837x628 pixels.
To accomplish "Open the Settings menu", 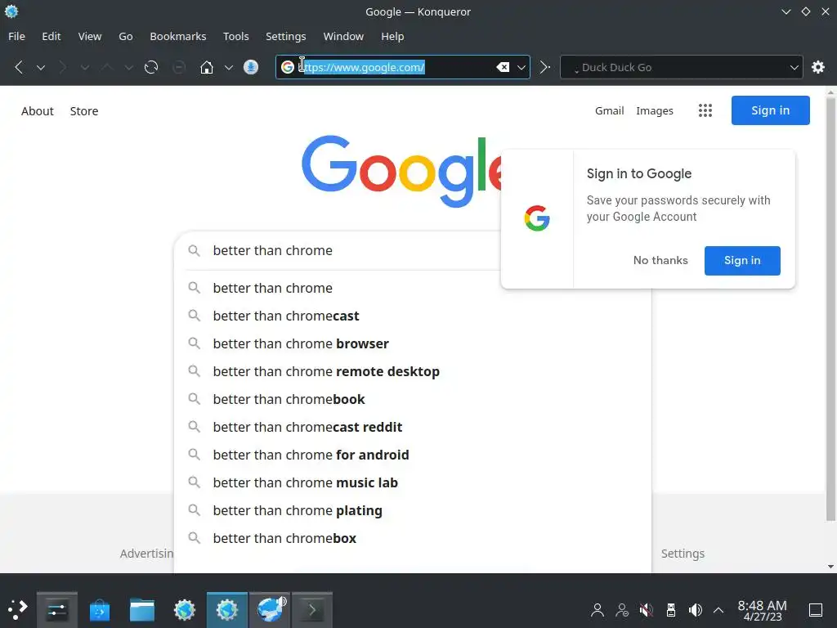I will click(285, 36).
